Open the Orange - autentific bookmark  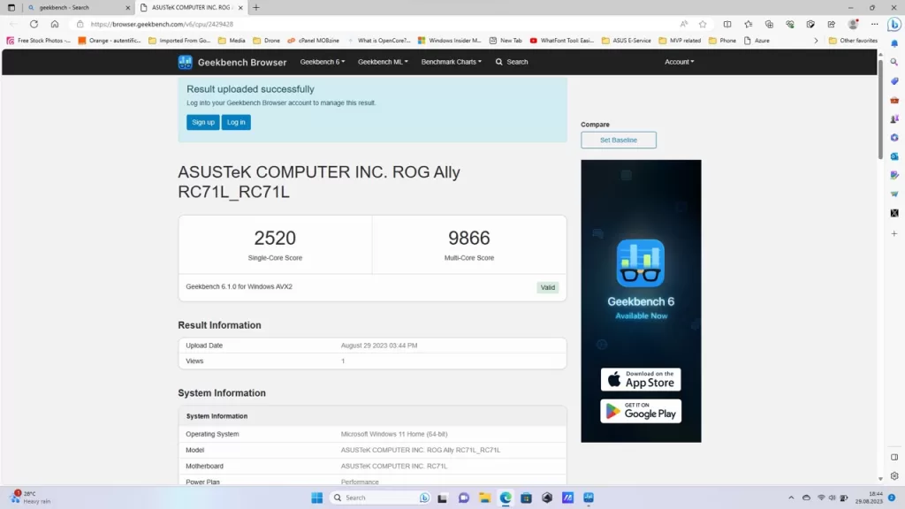click(109, 41)
